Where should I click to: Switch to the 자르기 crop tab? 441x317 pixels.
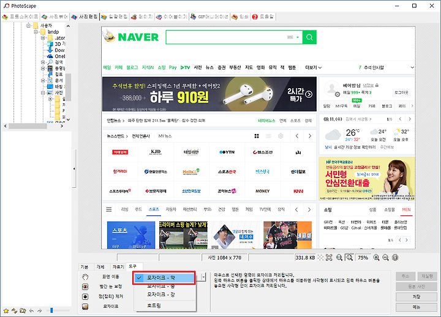pos(118,267)
